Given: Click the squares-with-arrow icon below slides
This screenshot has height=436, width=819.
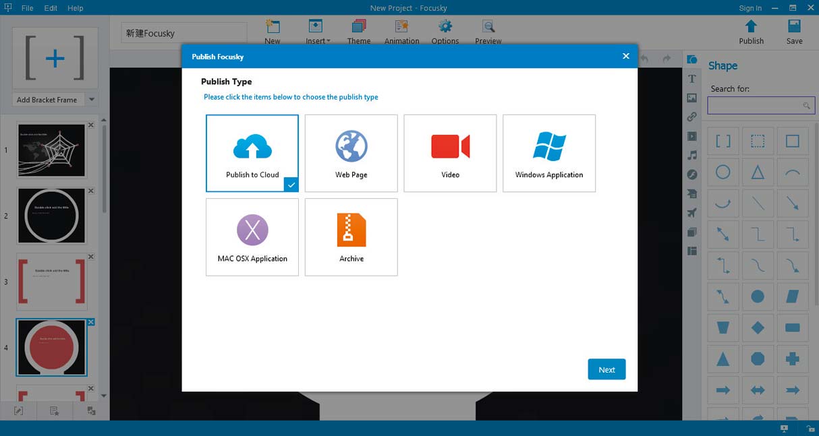Looking at the screenshot, I should pyautogui.click(x=91, y=410).
